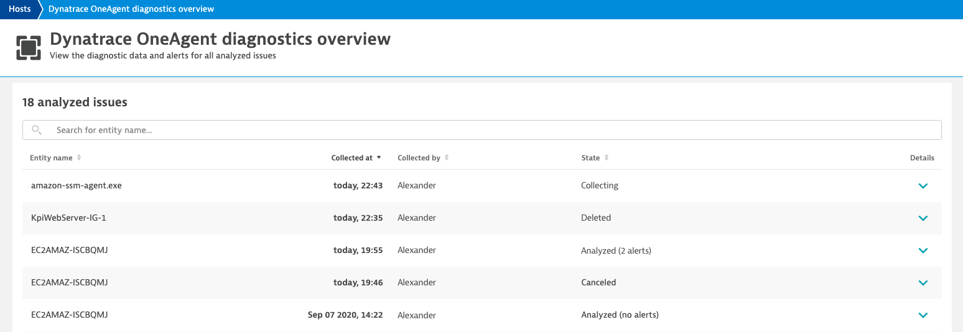Expand details for the Canceled row

(923, 283)
